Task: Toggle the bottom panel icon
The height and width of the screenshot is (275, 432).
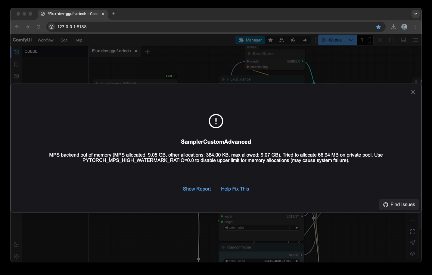Action: click(403, 40)
